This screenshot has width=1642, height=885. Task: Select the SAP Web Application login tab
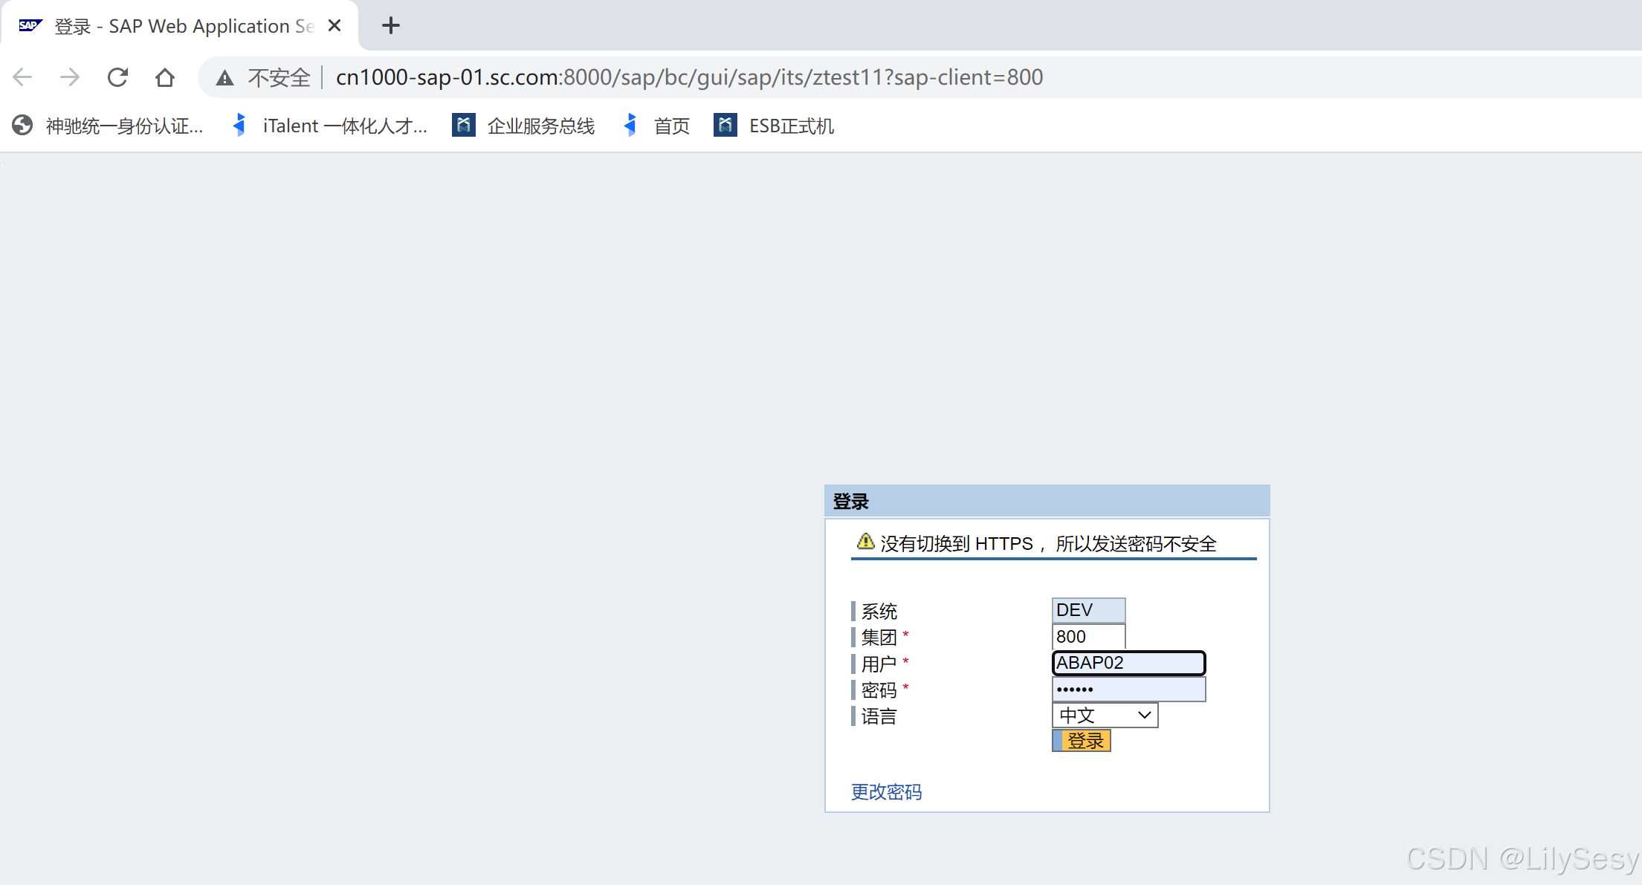coord(178,25)
